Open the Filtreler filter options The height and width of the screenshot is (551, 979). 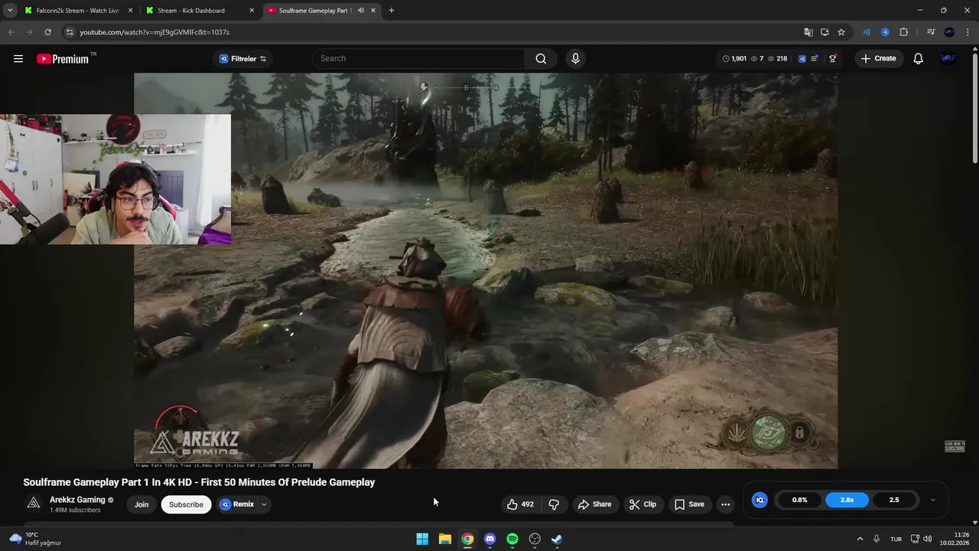pos(242,59)
